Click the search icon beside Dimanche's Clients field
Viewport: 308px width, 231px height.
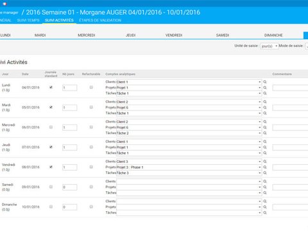tap(265, 201)
